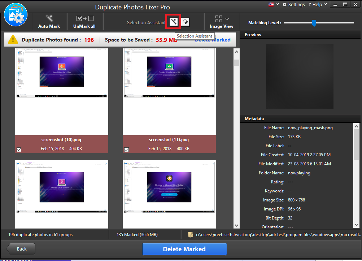
Task: Open the language dropdown arrow
Action: [x=278, y=4]
